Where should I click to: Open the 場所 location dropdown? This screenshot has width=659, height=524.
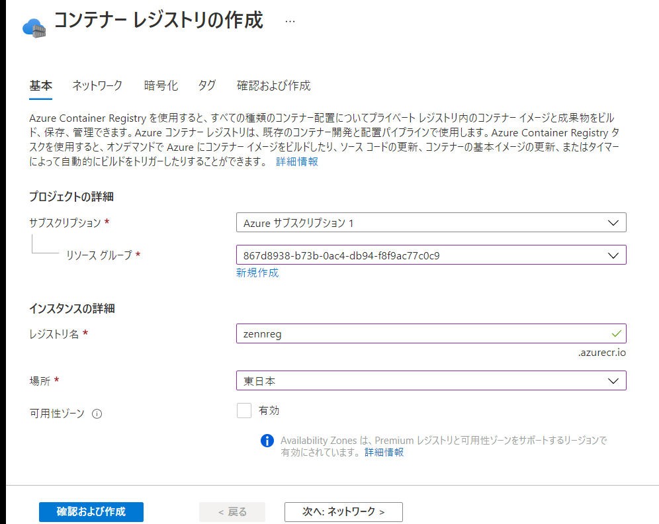(x=431, y=380)
